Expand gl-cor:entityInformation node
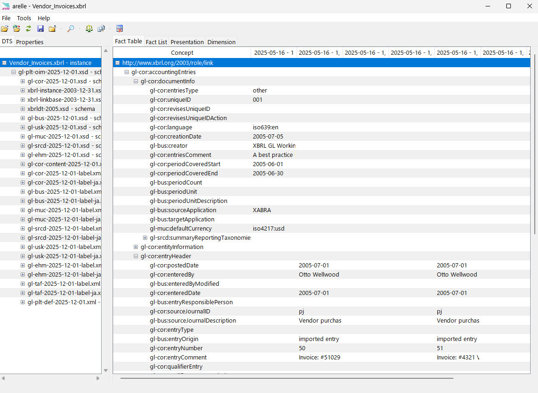The image size is (538, 393). (x=136, y=247)
